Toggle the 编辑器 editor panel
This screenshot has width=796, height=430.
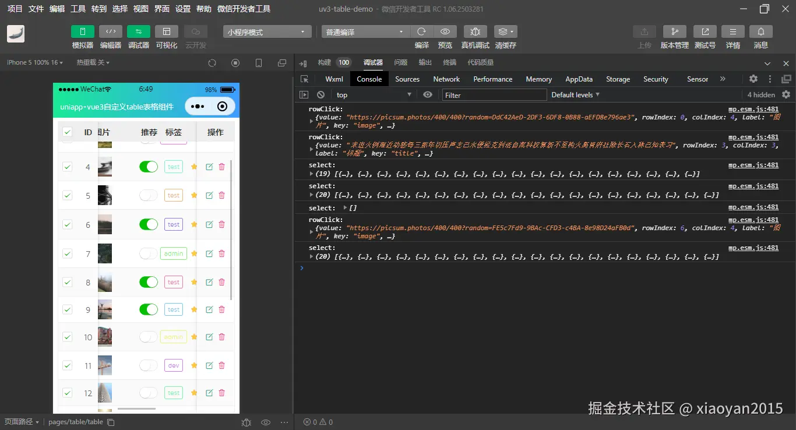click(111, 31)
